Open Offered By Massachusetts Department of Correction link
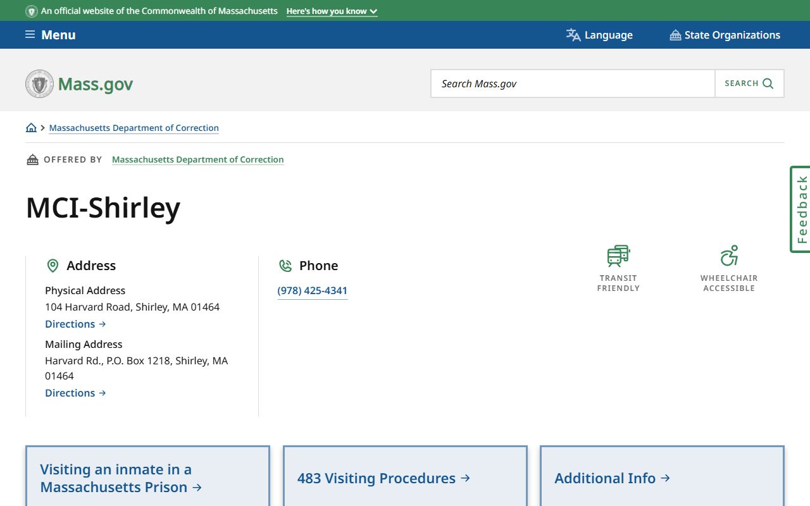 coord(198,159)
